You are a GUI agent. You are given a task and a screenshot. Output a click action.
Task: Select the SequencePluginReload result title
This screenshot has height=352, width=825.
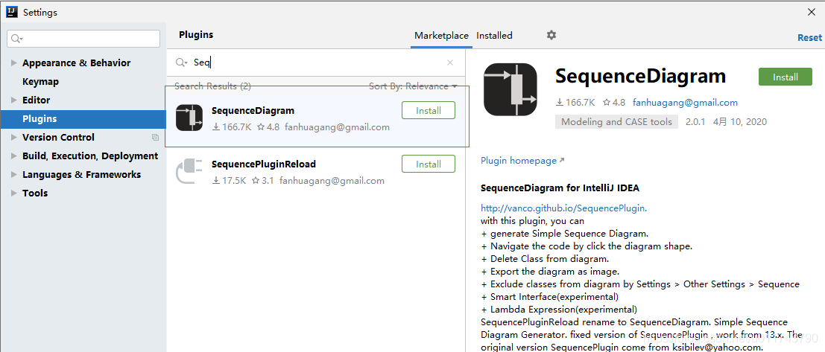pyautogui.click(x=264, y=164)
